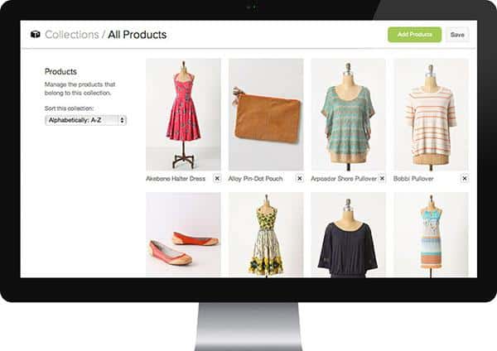Choose the yellow floral dress thumbnail
Image resolution: width=497 pixels, height=351 pixels.
(265, 235)
